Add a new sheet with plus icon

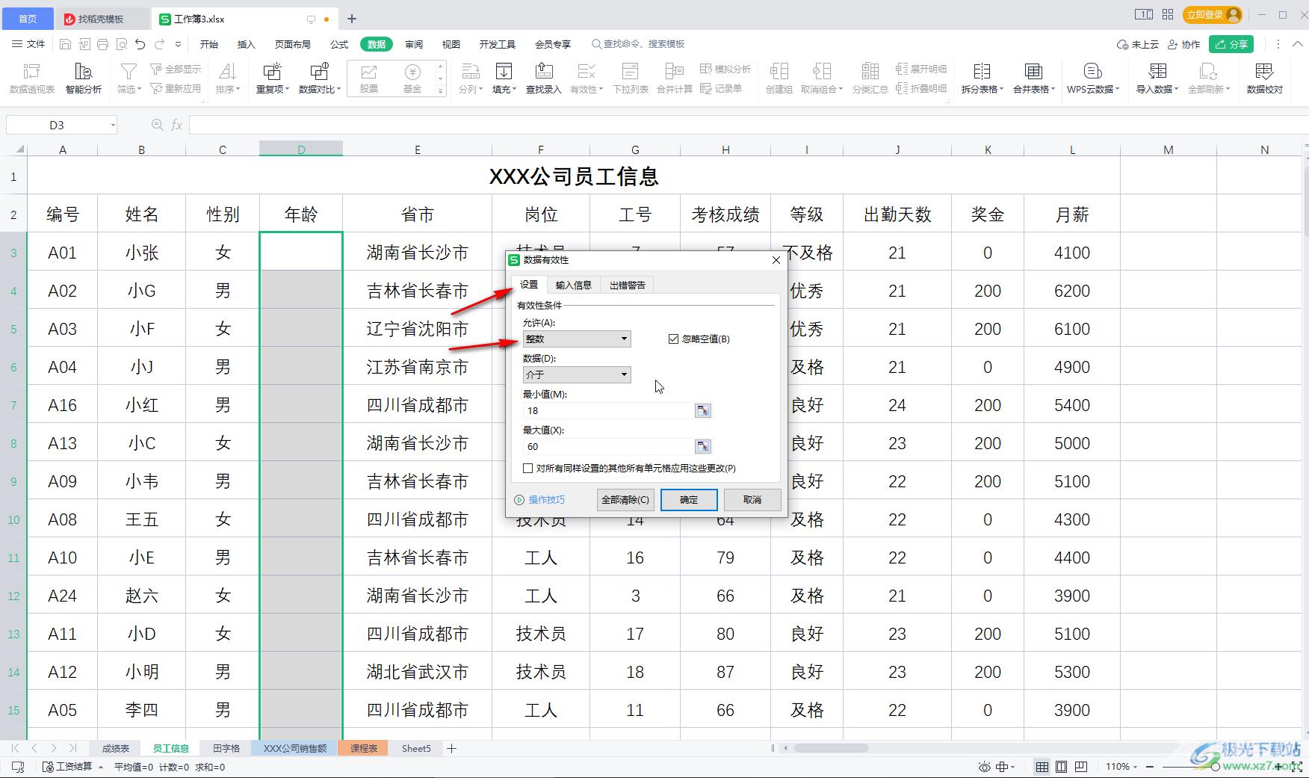[x=451, y=748]
